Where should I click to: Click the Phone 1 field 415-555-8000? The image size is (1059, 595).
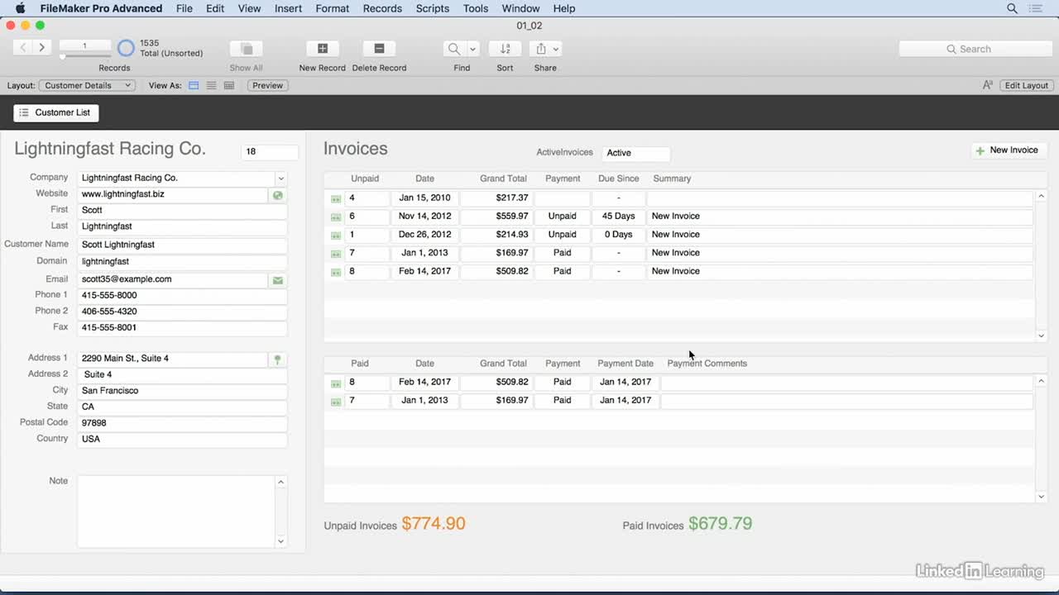pyautogui.click(x=183, y=295)
